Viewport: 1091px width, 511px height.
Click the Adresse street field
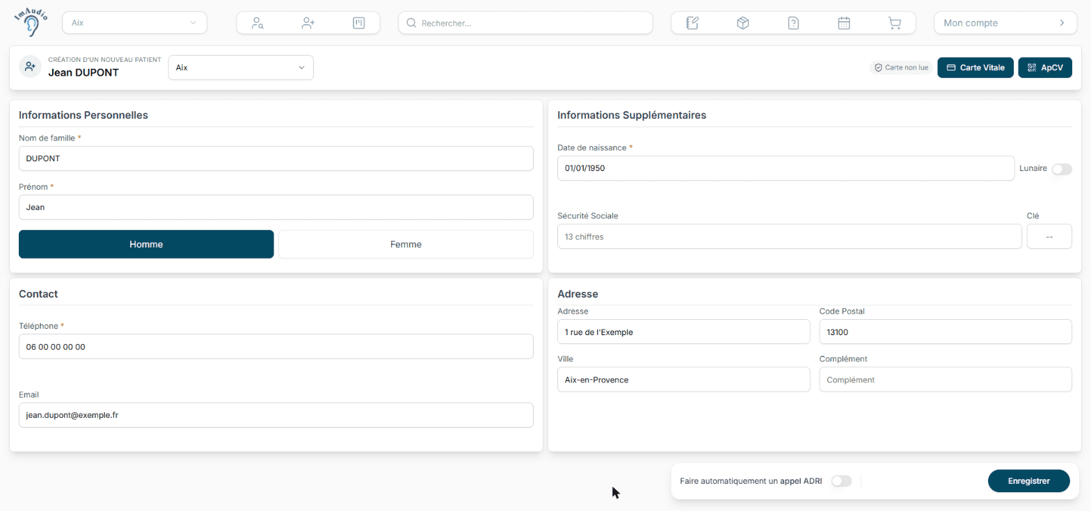click(684, 332)
